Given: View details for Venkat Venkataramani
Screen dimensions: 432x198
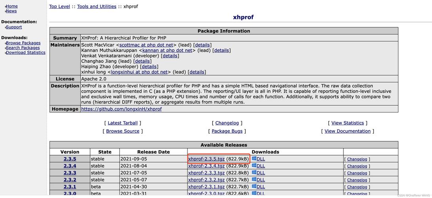Looking at the screenshot, I should point(170,56).
